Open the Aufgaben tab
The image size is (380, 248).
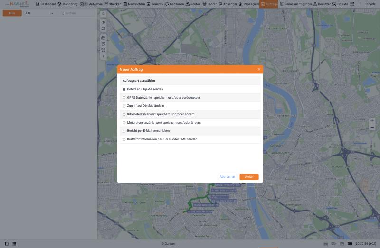91,4
